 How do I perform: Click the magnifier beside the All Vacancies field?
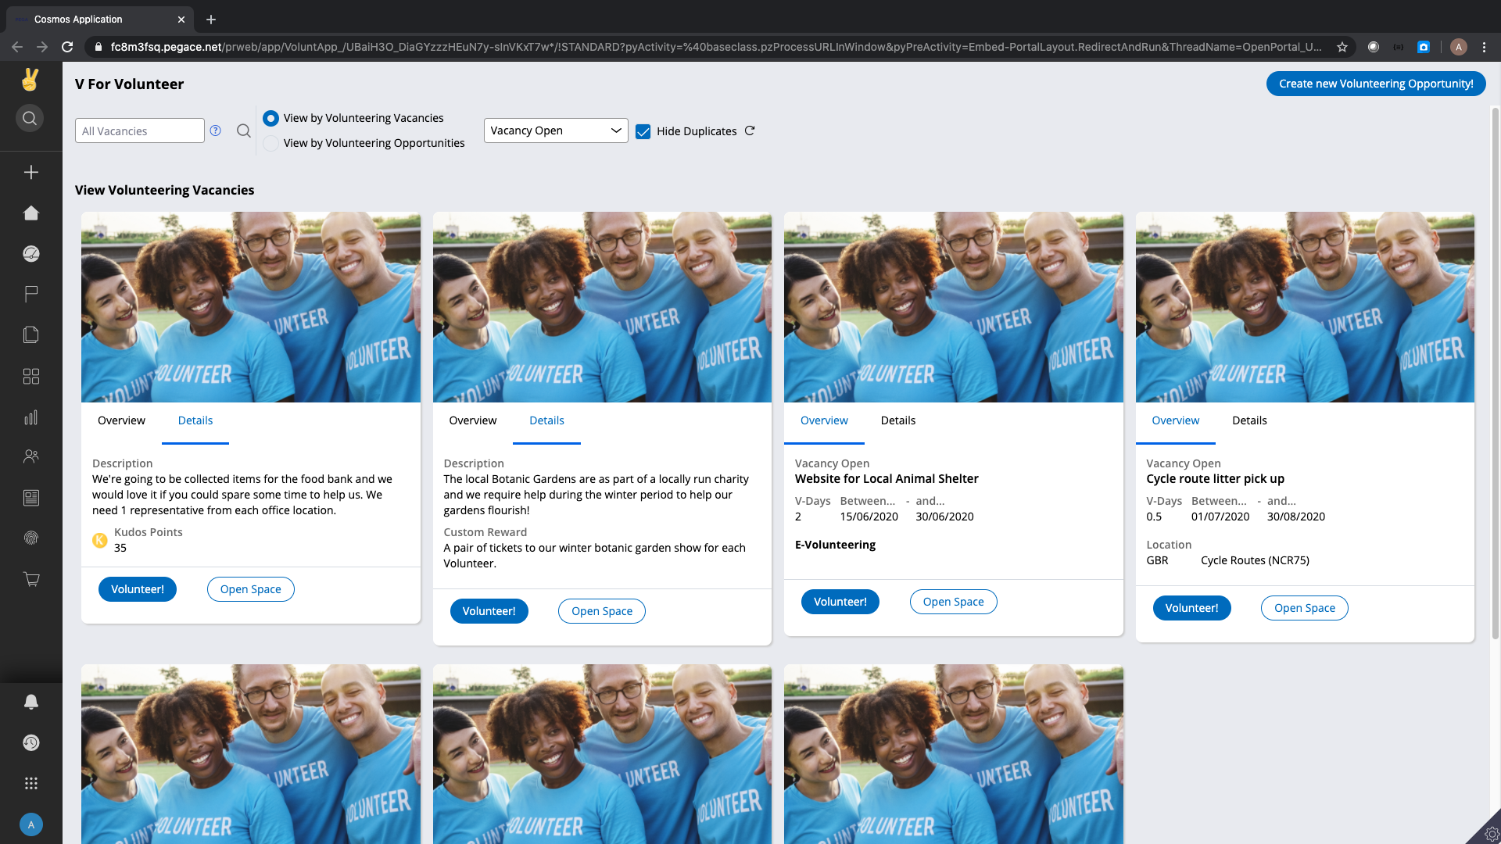244,131
